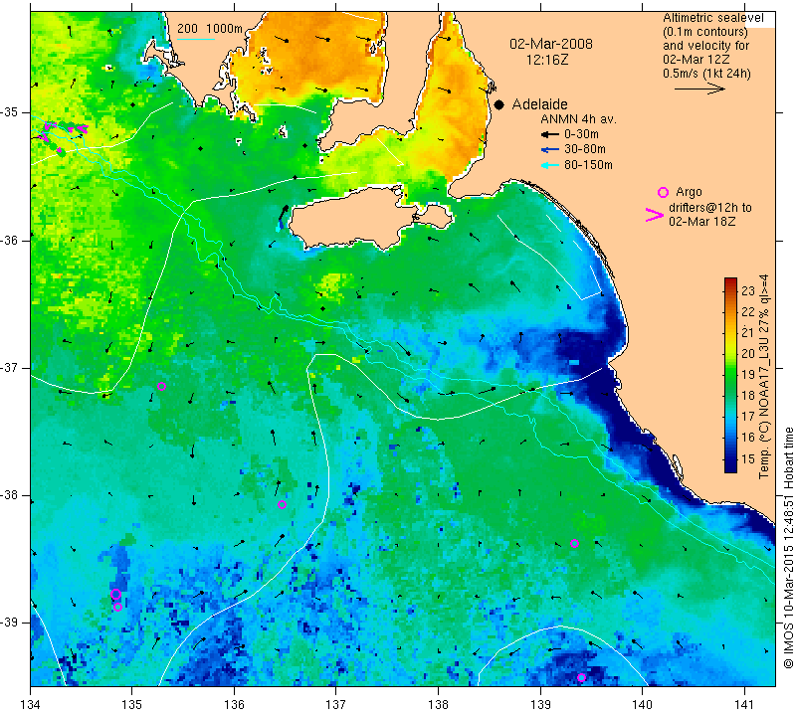Click latitude axis label -35
Viewport: 796px width, 716px height.
[x=11, y=112]
